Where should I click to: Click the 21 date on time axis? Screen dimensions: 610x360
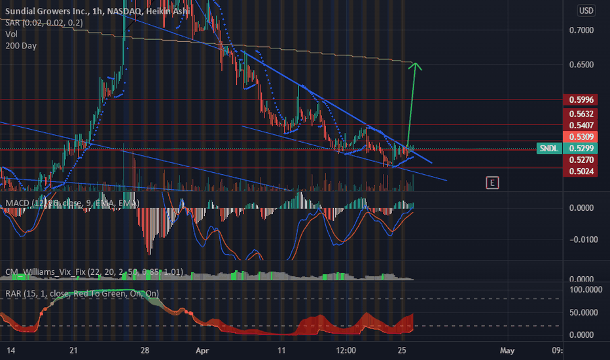click(x=73, y=350)
